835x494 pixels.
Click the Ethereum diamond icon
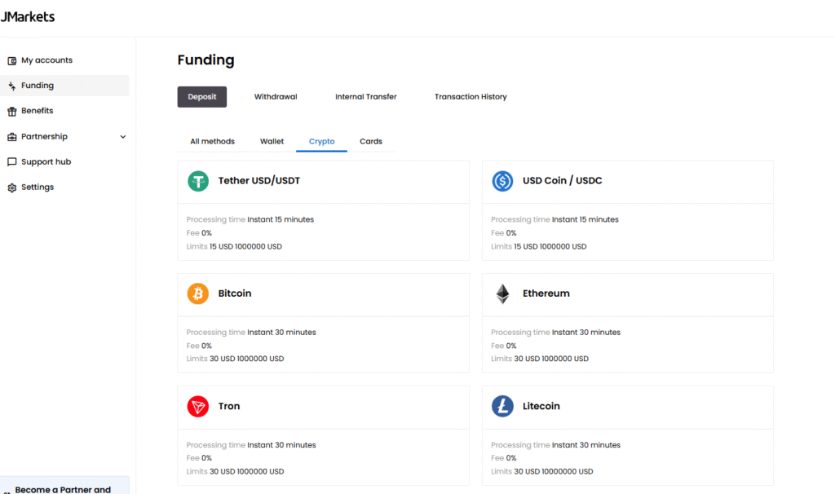pyautogui.click(x=502, y=293)
